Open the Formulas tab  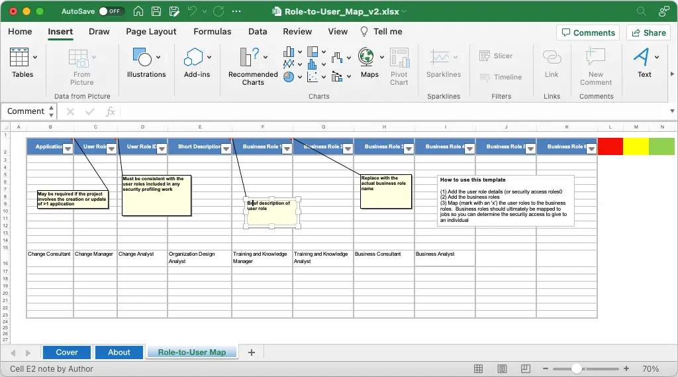tap(213, 32)
